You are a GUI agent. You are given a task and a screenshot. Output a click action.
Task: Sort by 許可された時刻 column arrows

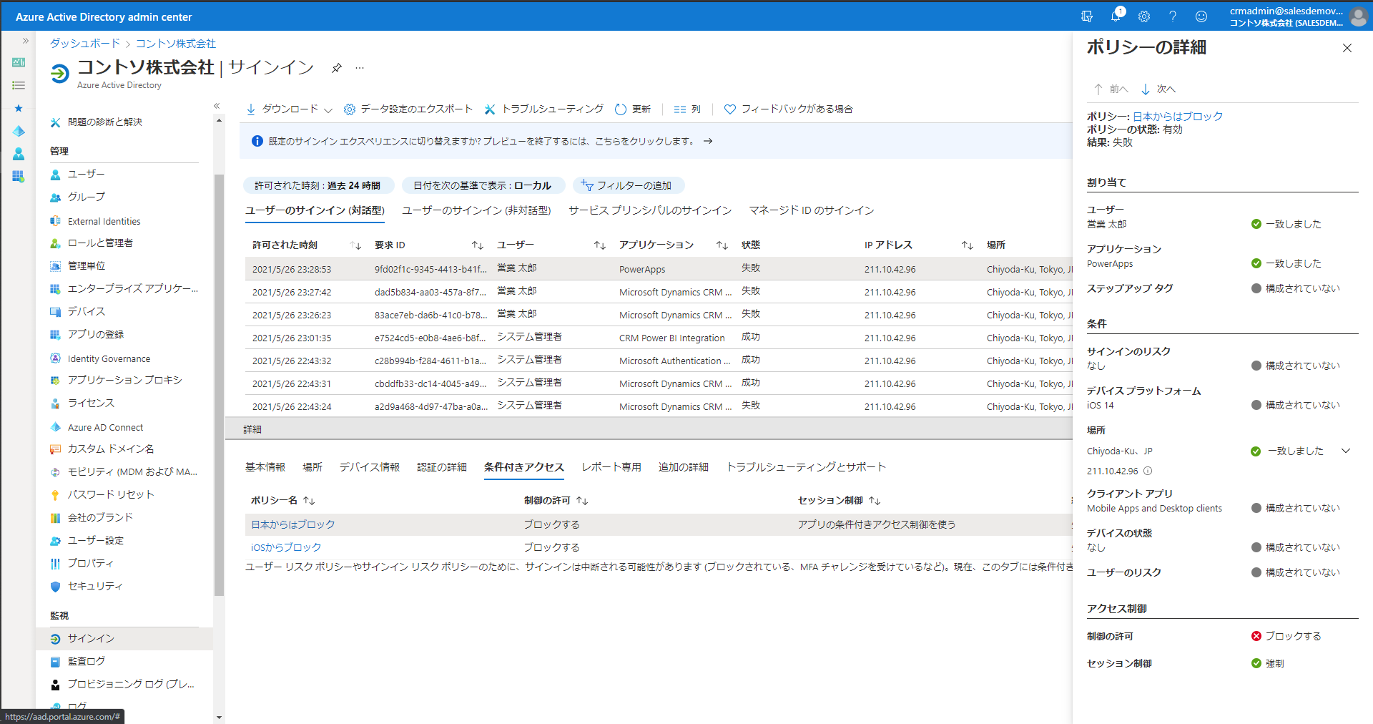[x=355, y=245]
